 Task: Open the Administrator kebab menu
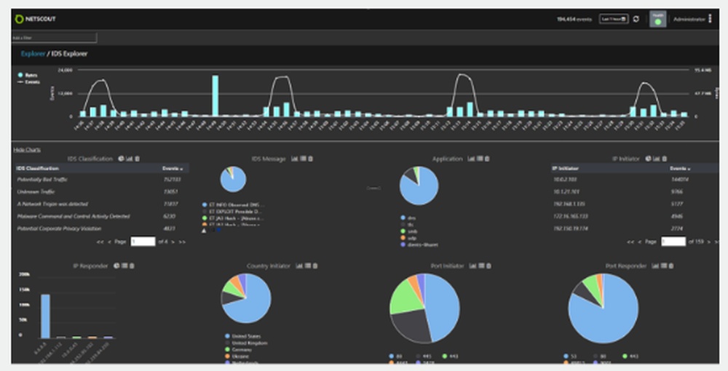[x=710, y=19]
